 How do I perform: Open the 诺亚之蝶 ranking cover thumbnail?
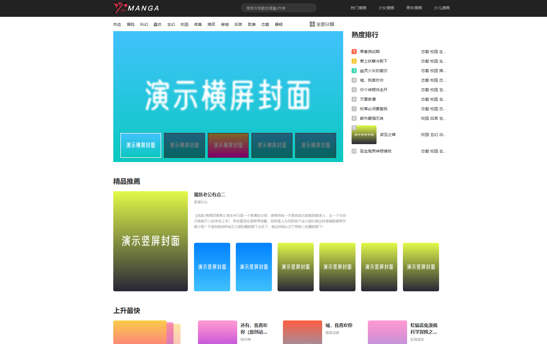click(x=364, y=135)
